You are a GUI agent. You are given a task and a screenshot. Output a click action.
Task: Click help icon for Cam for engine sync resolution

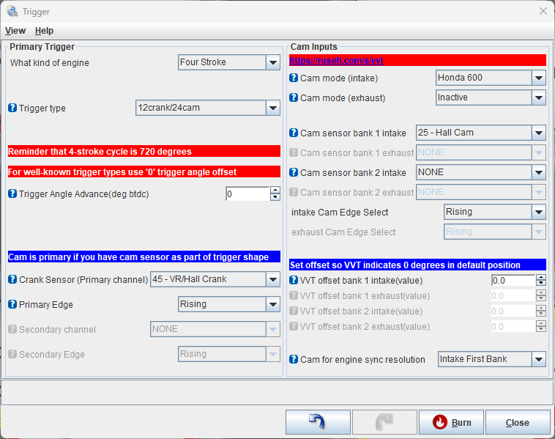294,359
